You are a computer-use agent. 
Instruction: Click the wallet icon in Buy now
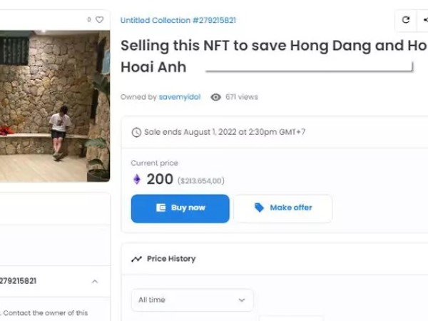coord(160,208)
